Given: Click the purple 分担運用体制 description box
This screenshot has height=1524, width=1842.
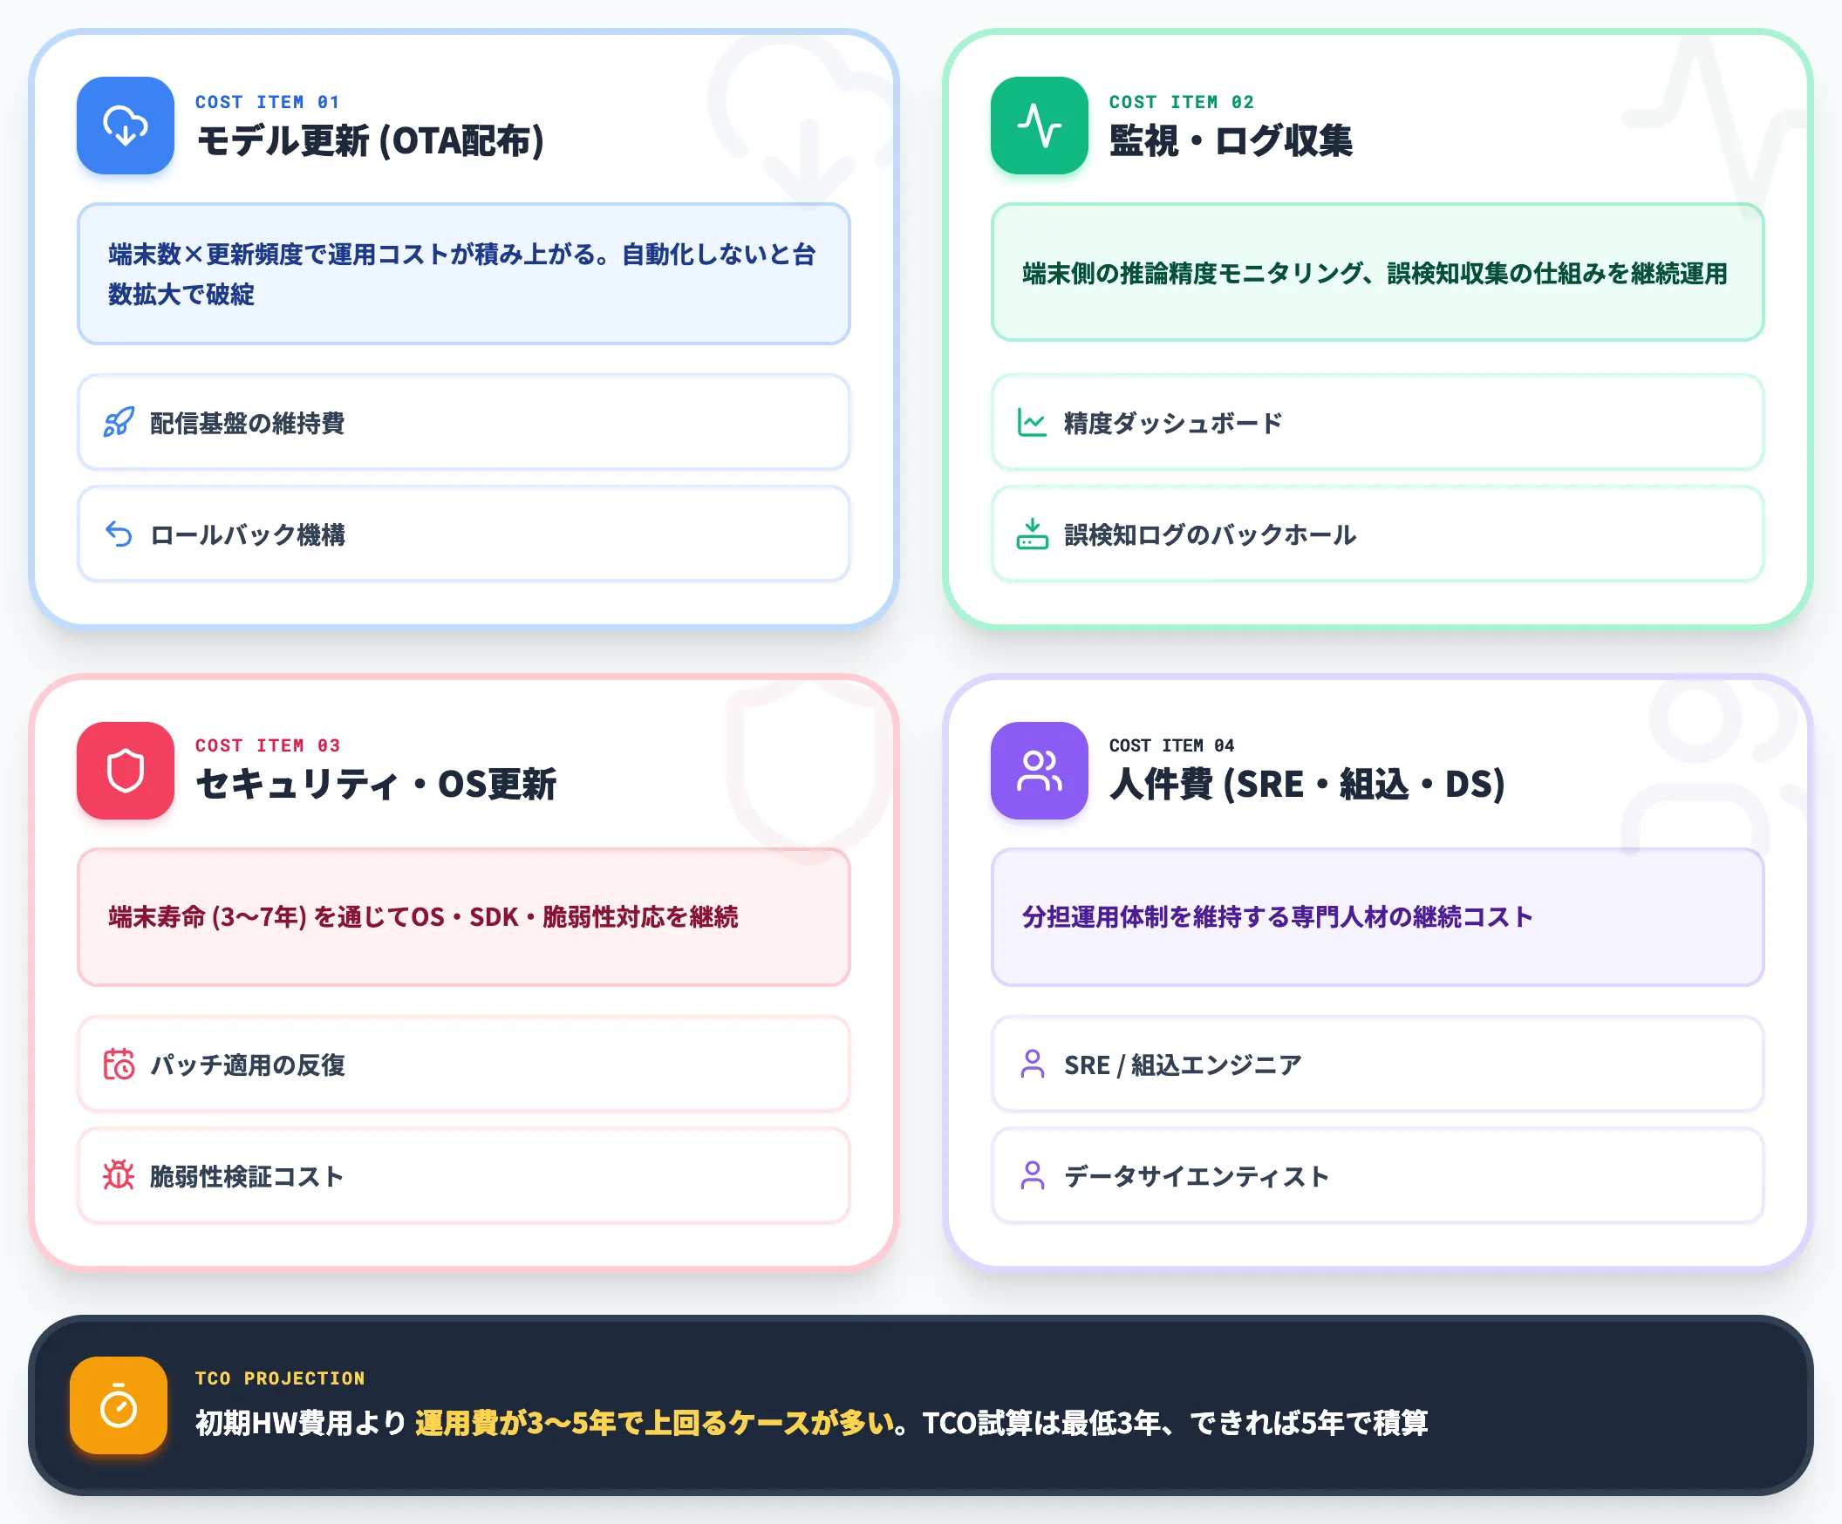Looking at the screenshot, I should coord(1378,917).
